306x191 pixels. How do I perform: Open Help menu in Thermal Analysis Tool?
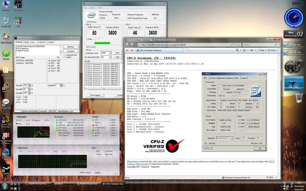click(x=100, y=8)
